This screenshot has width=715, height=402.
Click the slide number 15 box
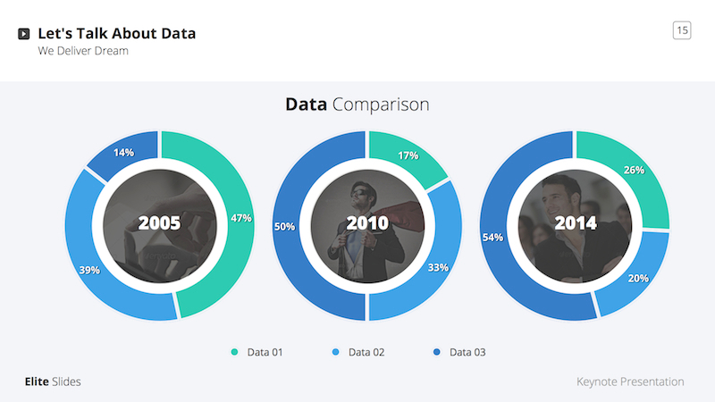coord(682,31)
